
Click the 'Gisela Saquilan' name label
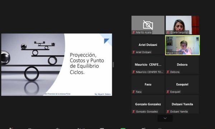180,32
